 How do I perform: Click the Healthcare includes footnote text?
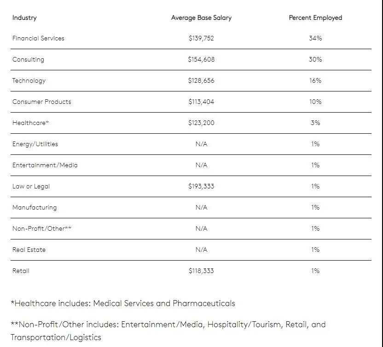pyautogui.click(x=123, y=303)
